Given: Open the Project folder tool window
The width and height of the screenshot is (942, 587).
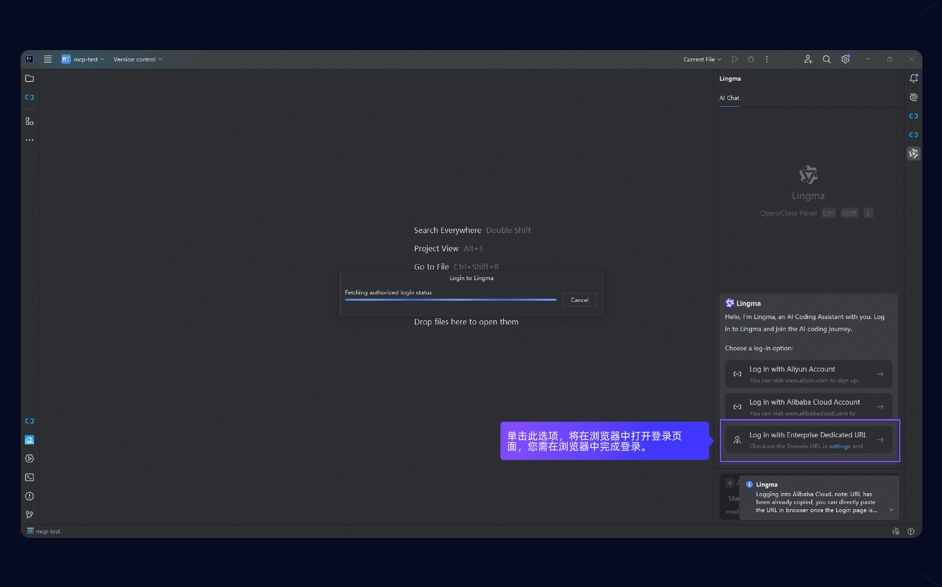Looking at the screenshot, I should click(29, 78).
